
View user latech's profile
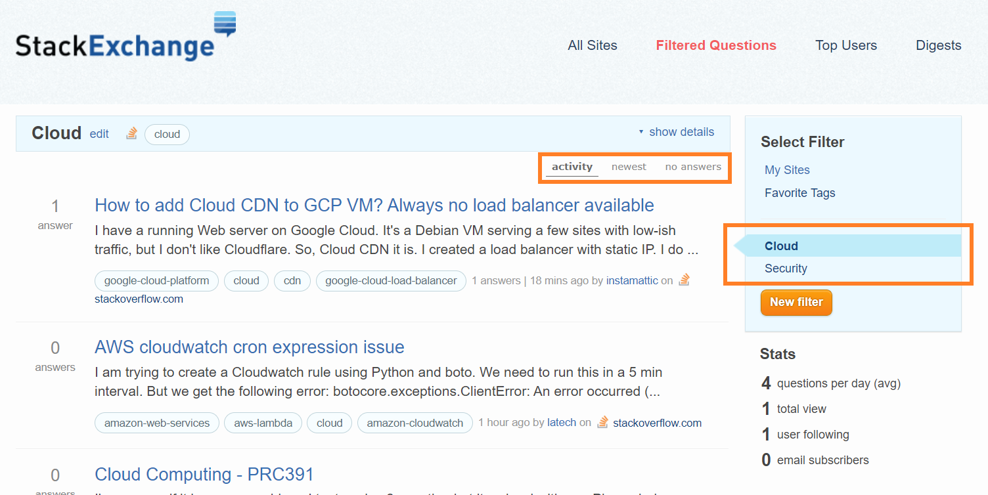pos(562,423)
